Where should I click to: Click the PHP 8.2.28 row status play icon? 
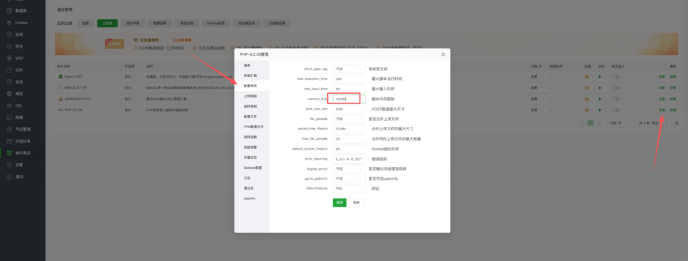tap(600, 110)
